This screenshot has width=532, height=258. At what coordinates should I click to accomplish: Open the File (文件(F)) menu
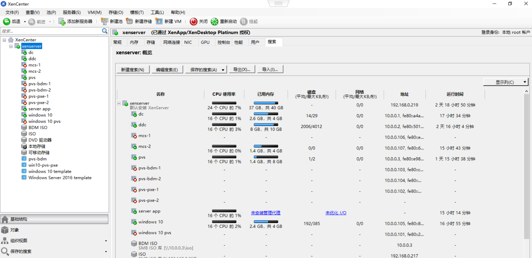12,13
